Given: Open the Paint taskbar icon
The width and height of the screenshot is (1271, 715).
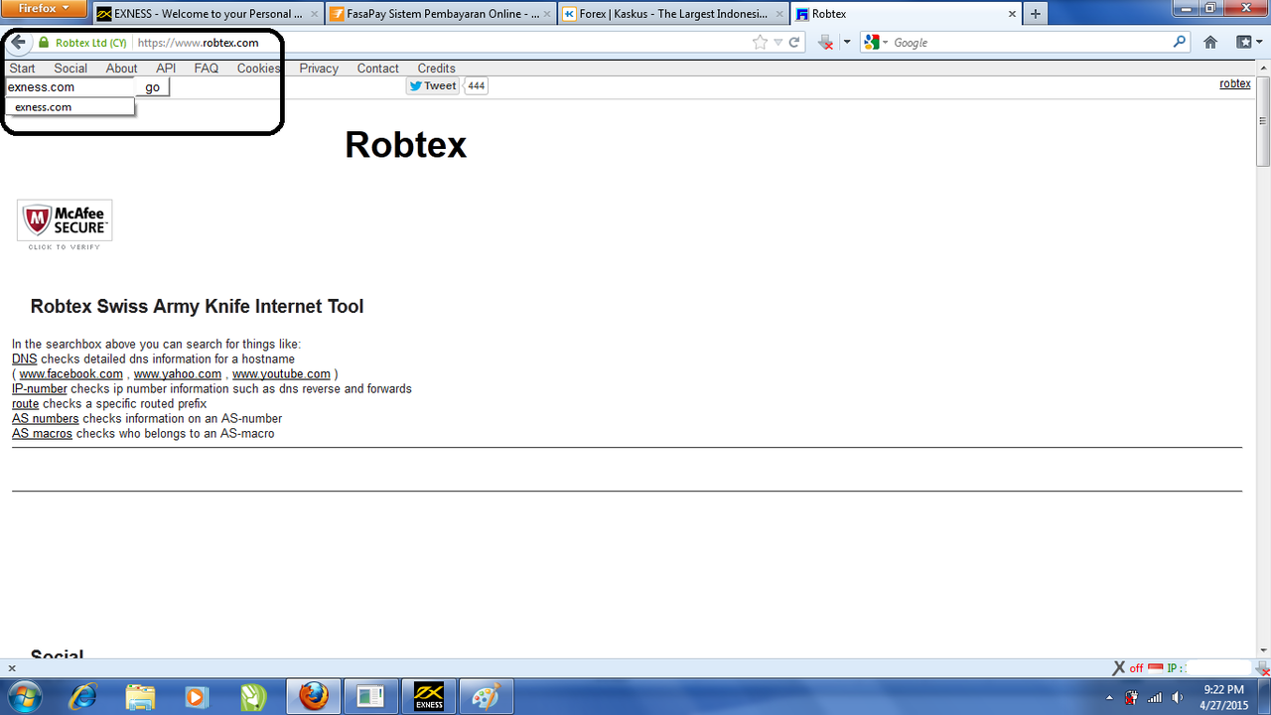Looking at the screenshot, I should click(x=487, y=697).
